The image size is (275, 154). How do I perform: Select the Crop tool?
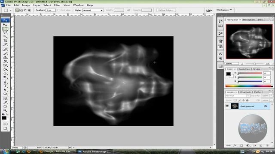[5, 41]
